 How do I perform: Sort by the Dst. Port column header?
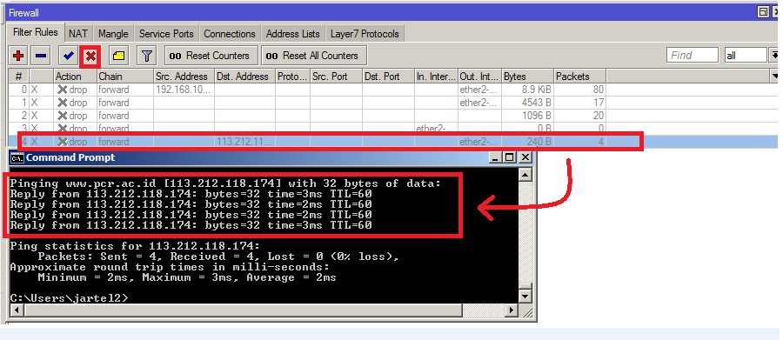(x=388, y=77)
